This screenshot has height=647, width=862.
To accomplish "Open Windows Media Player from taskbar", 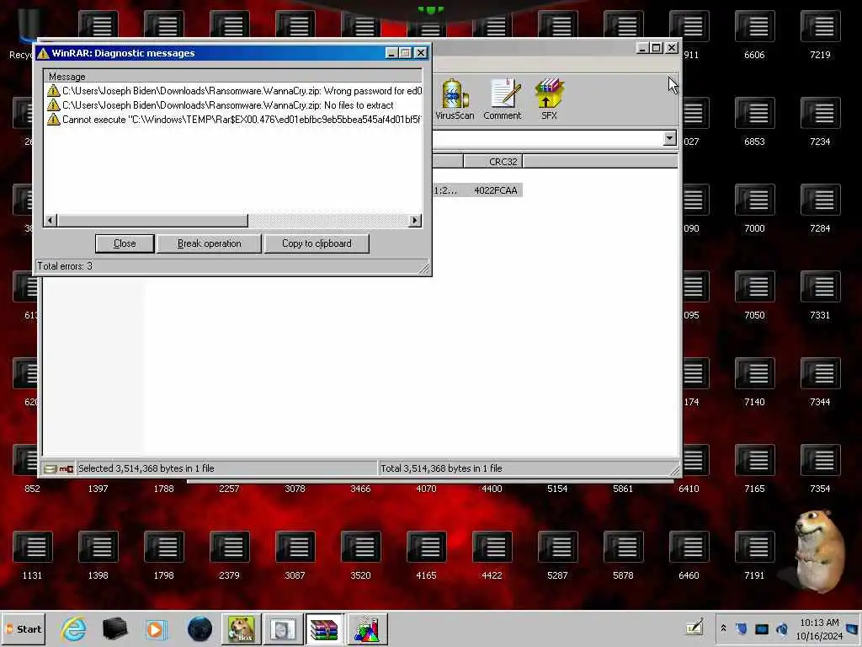I will [x=156, y=629].
